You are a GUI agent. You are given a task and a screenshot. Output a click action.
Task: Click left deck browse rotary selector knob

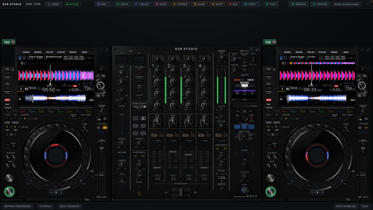click(101, 85)
